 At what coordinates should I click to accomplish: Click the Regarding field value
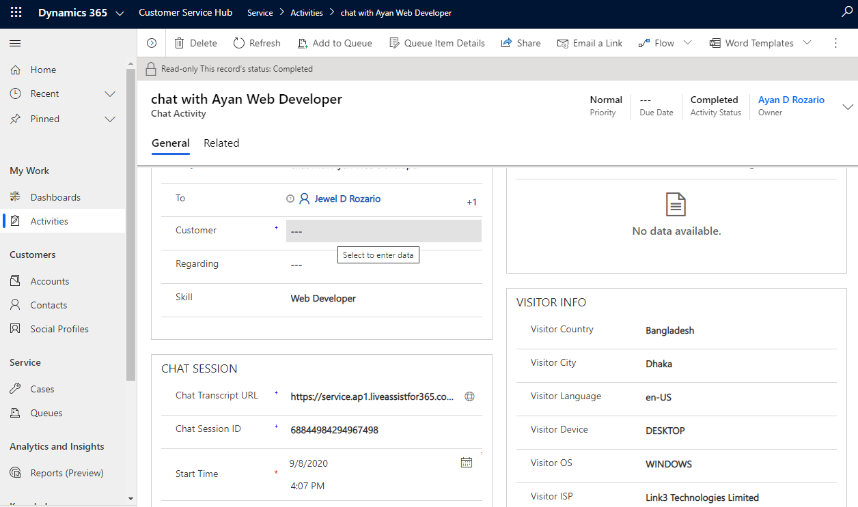(x=296, y=265)
